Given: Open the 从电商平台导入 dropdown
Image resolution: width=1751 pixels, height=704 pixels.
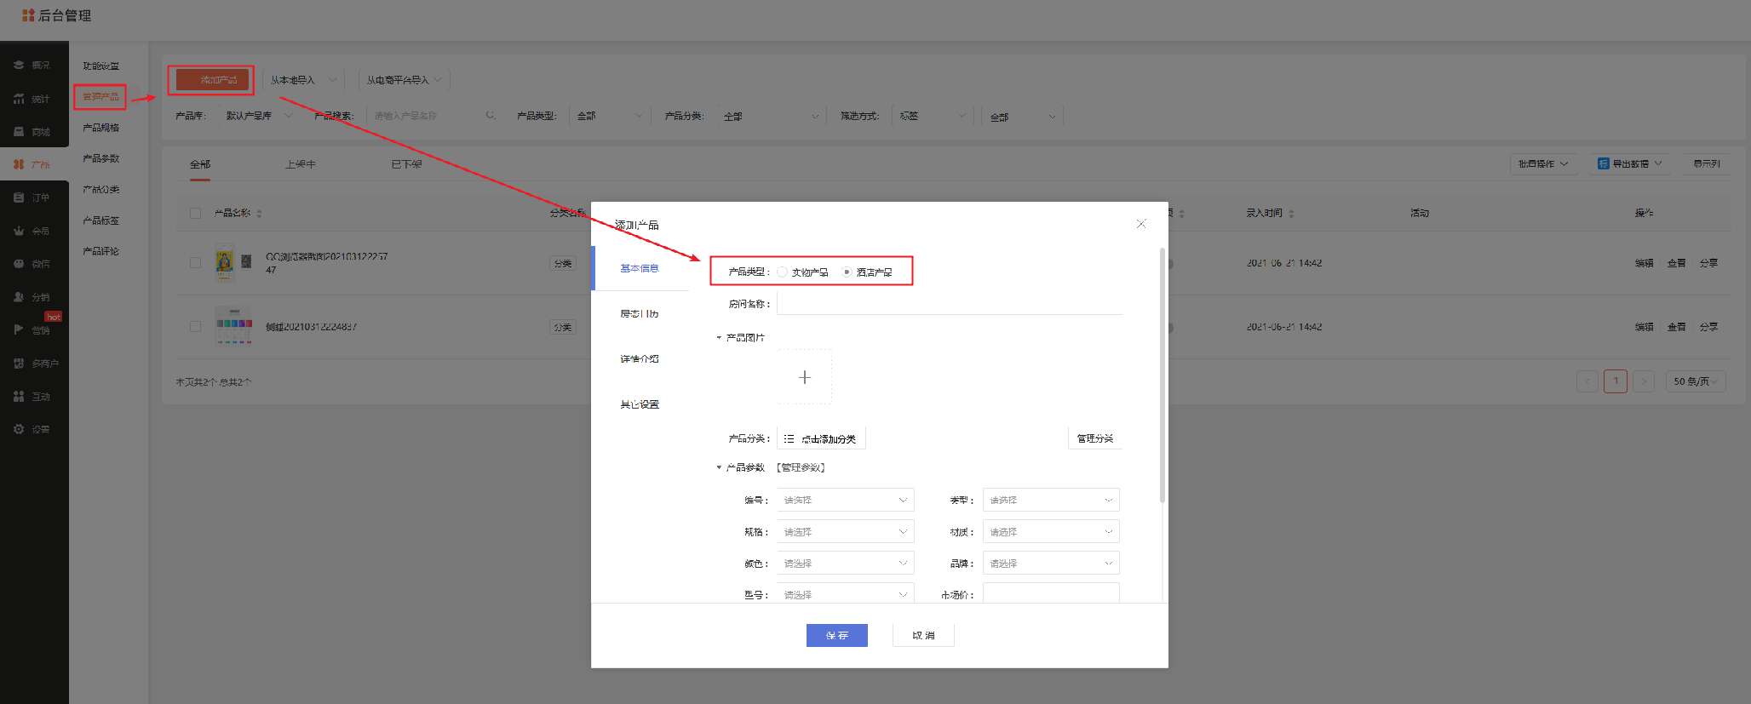Looking at the screenshot, I should coord(404,80).
